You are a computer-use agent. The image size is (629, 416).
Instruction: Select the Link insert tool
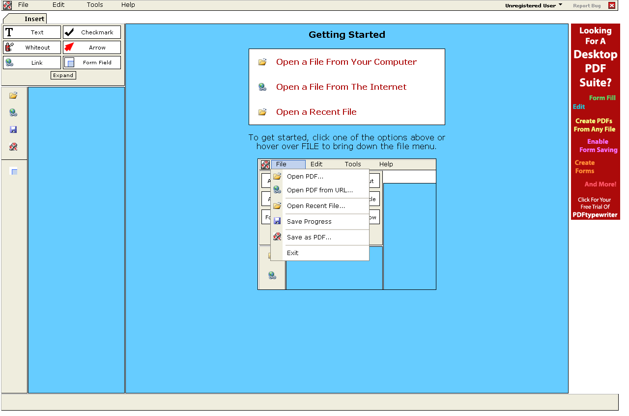pyautogui.click(x=32, y=63)
